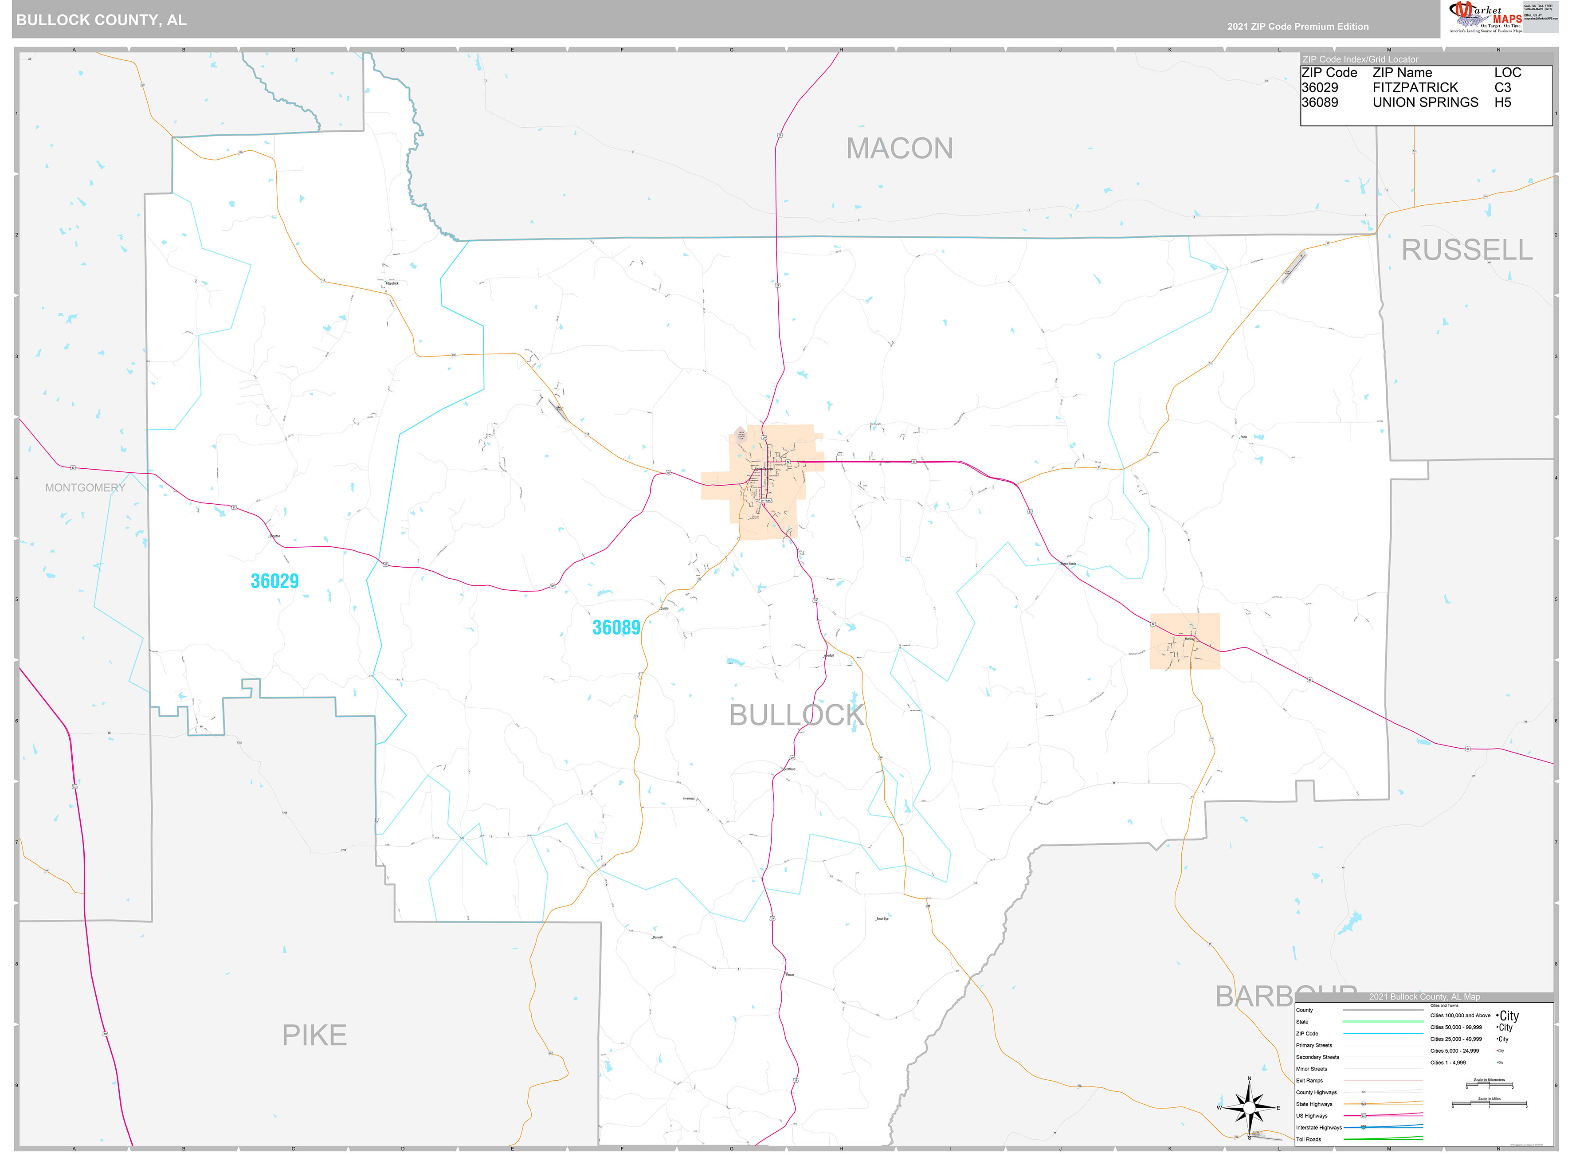Click the cyan '36089' label on the map
1572x1153 pixels.
(x=616, y=627)
